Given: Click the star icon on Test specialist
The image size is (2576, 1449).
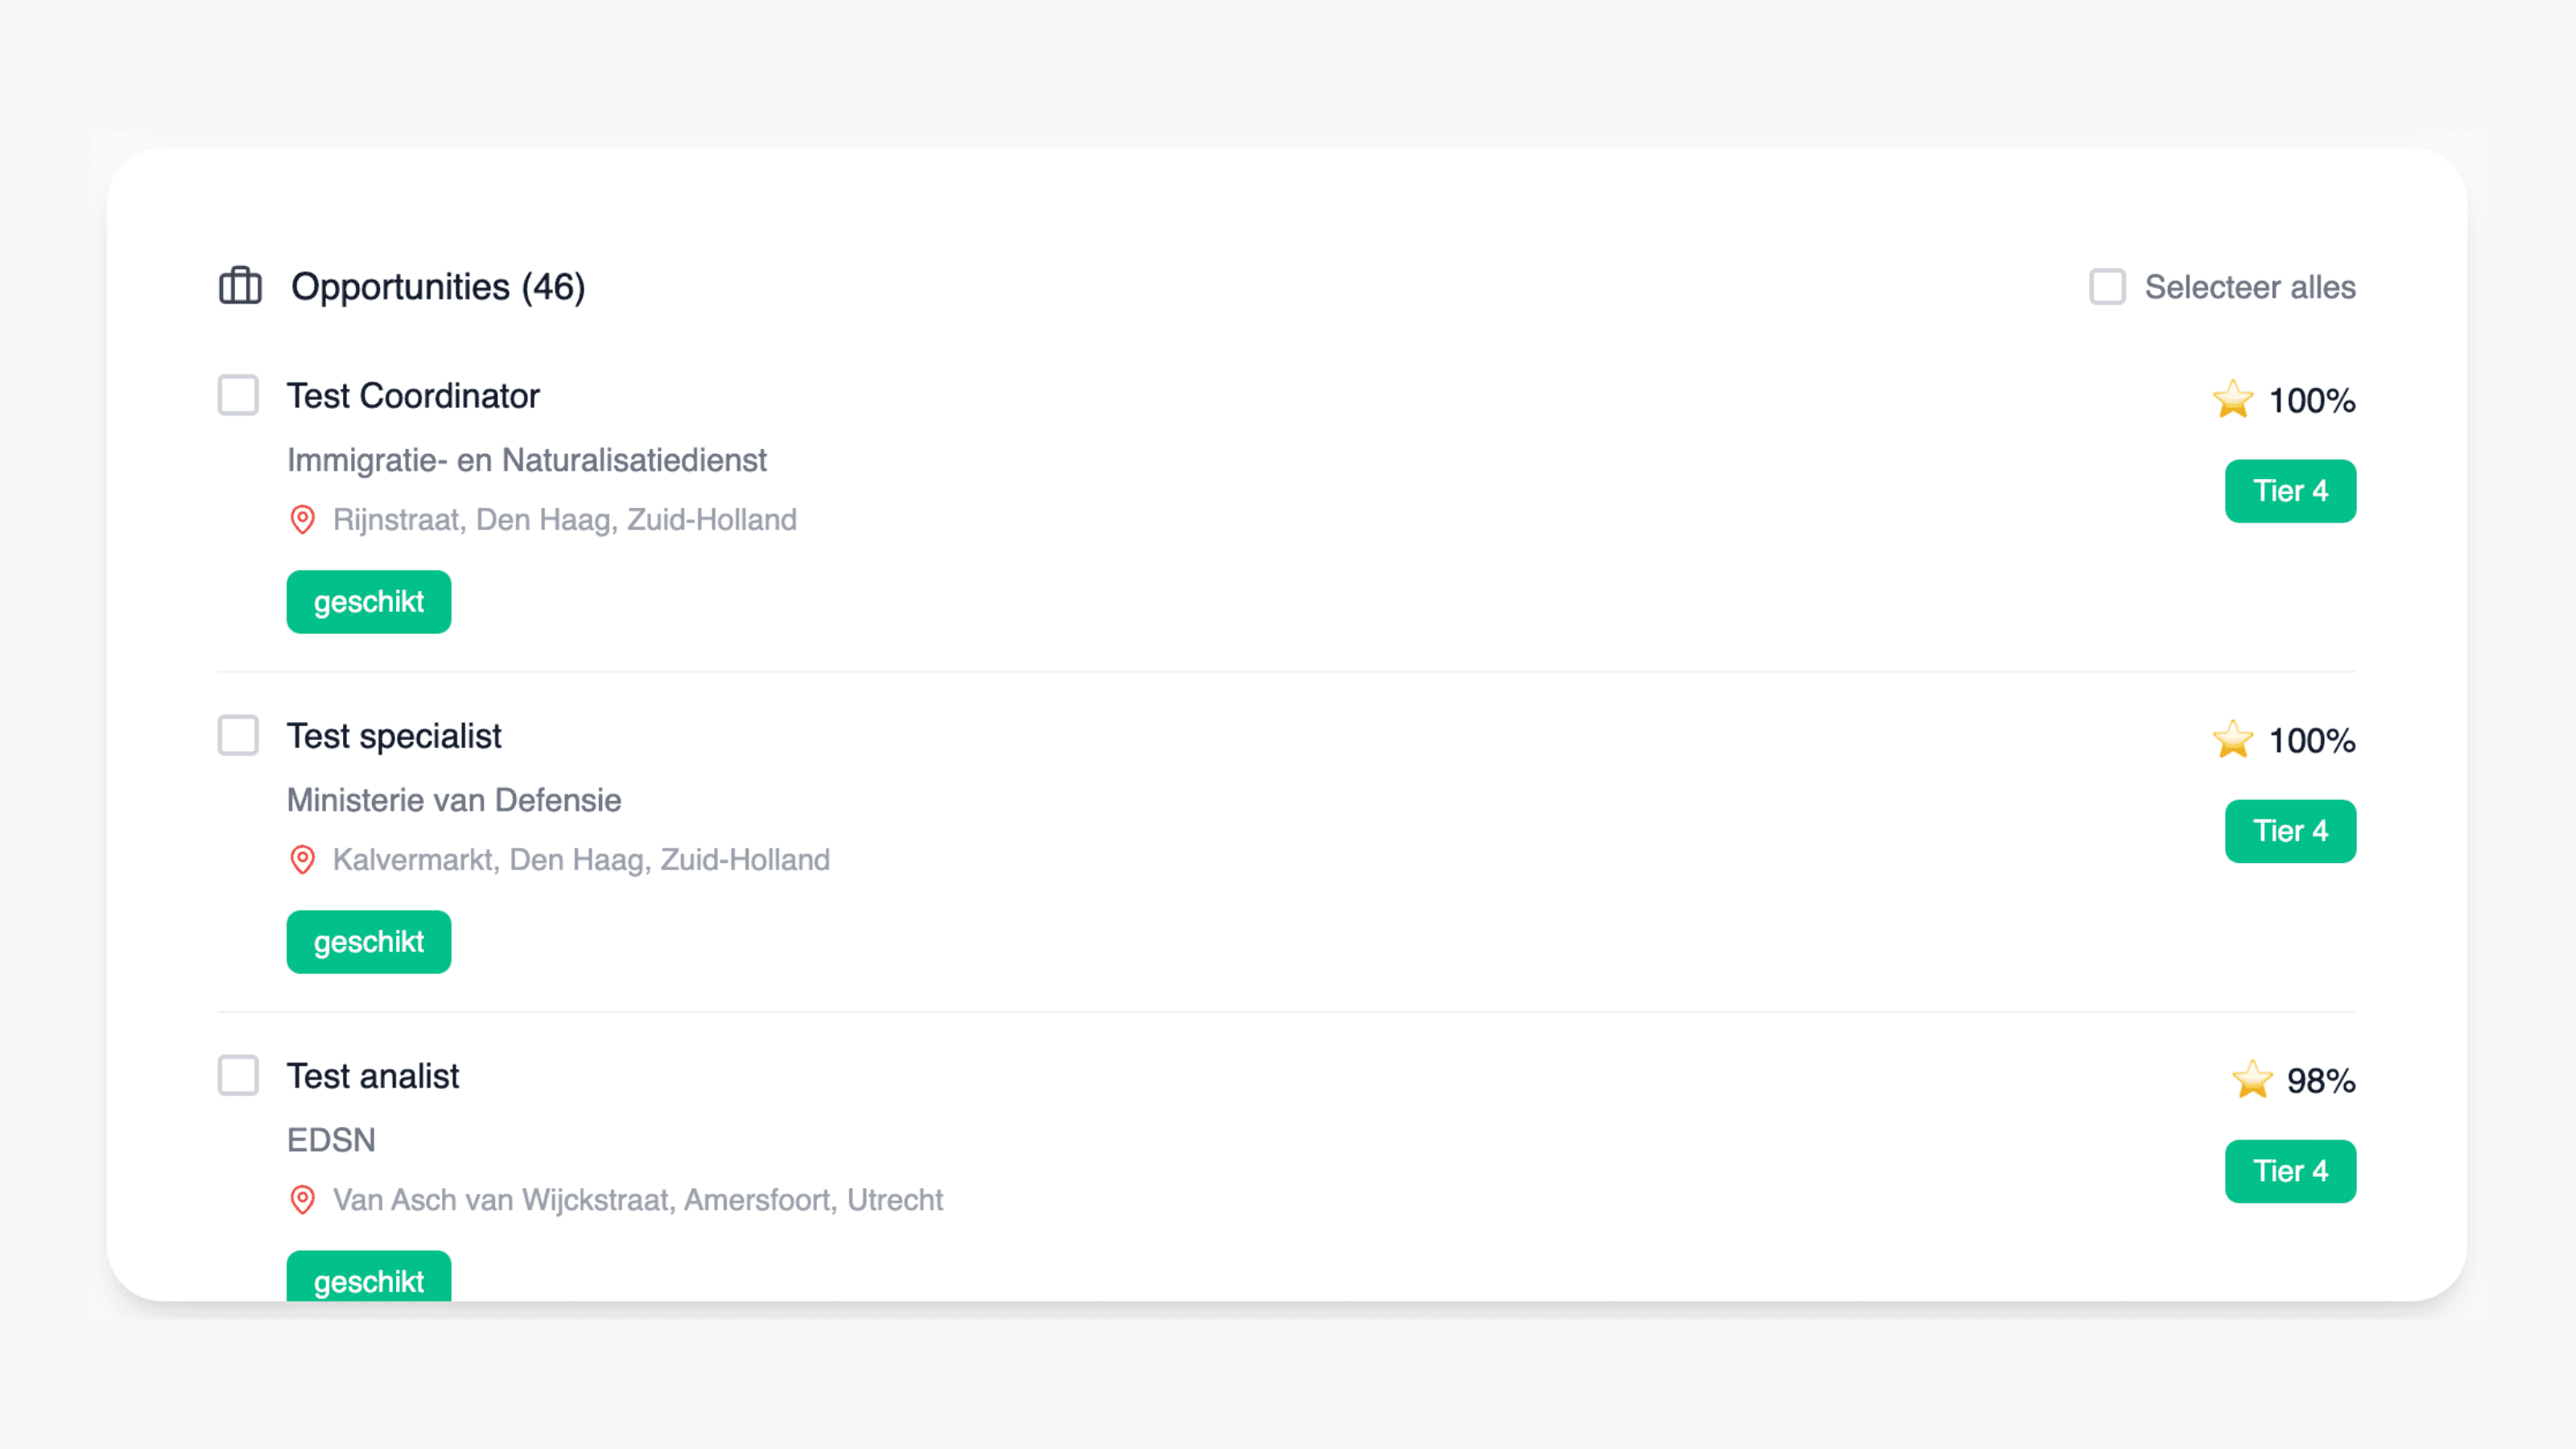Looking at the screenshot, I should click(x=2232, y=739).
